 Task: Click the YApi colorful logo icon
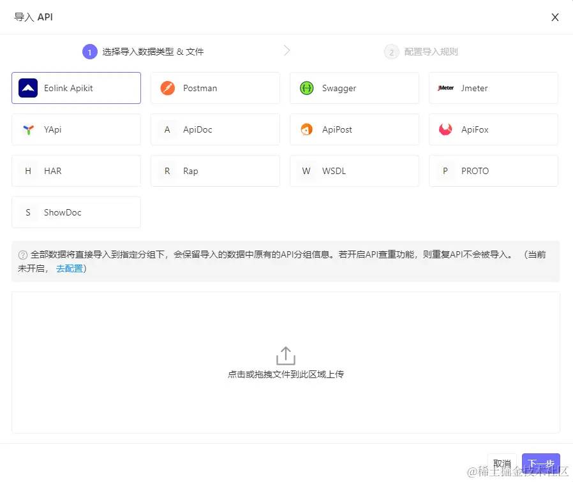coord(28,129)
